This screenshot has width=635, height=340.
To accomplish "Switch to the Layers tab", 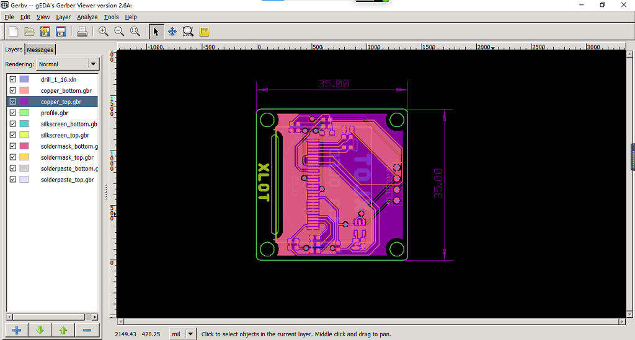I will (14, 50).
